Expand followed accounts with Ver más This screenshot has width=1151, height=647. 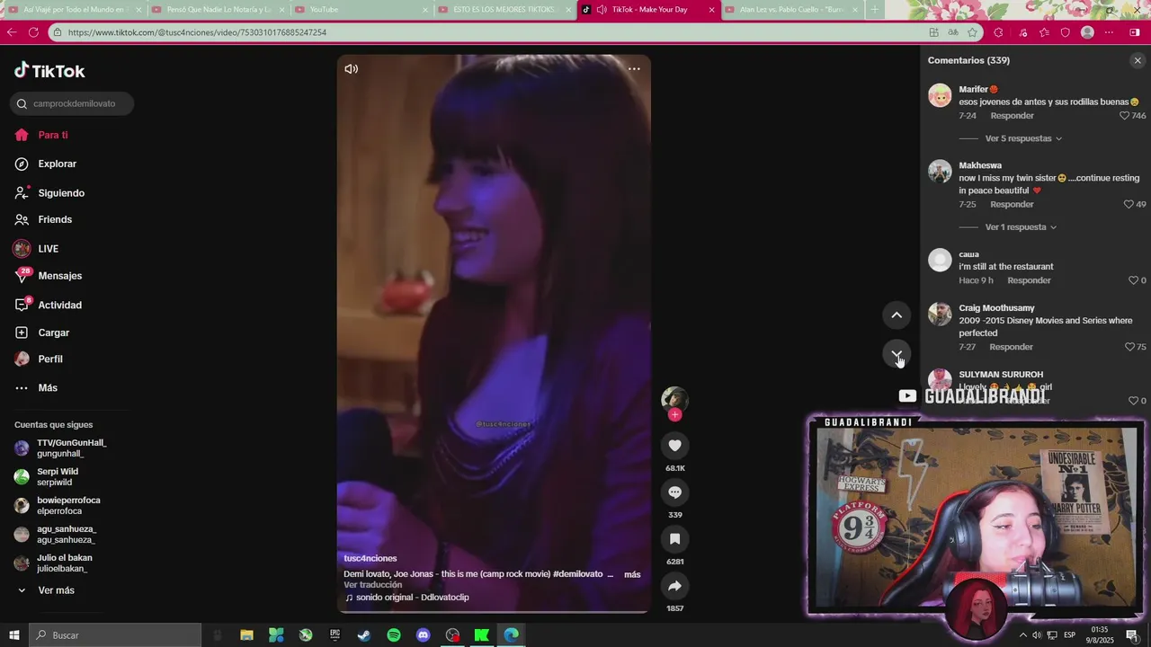(56, 590)
